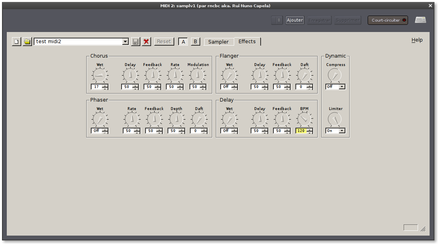The width and height of the screenshot is (438, 244).
Task: Open a preset with the folder icon
Action: click(27, 42)
